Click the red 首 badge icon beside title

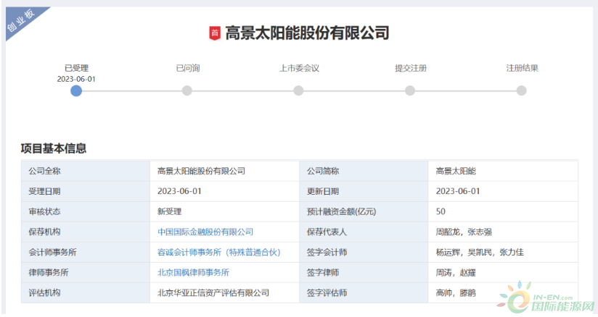point(215,33)
